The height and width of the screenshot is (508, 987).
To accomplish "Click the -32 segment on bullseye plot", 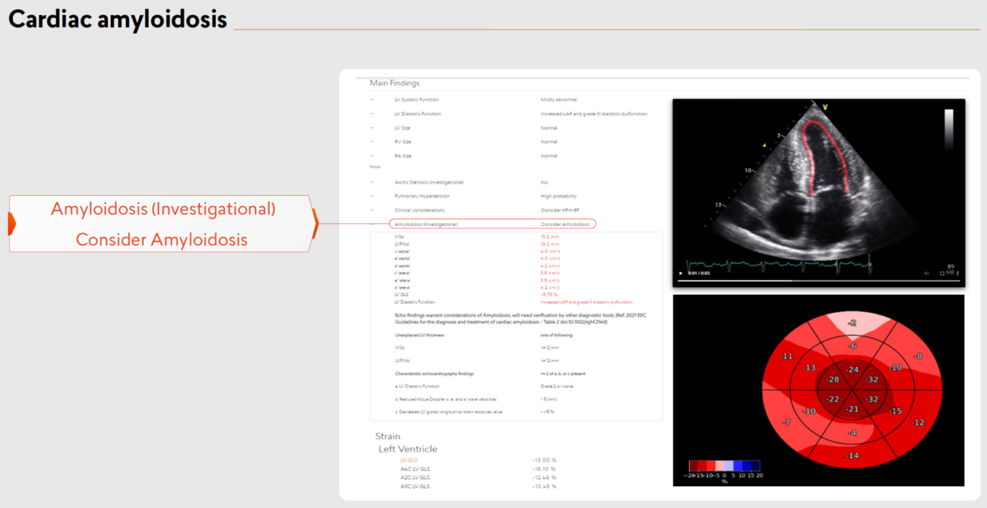I will click(871, 380).
